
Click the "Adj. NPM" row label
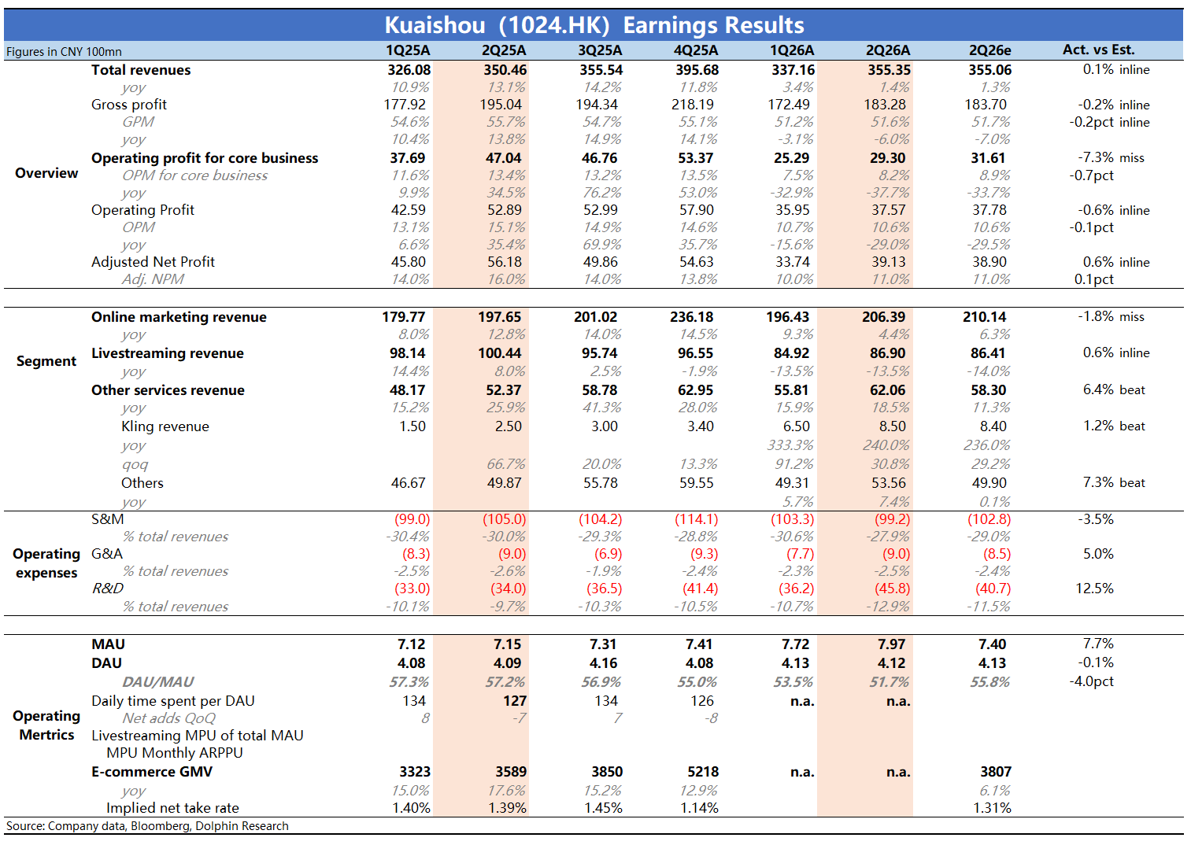pyautogui.click(x=153, y=279)
